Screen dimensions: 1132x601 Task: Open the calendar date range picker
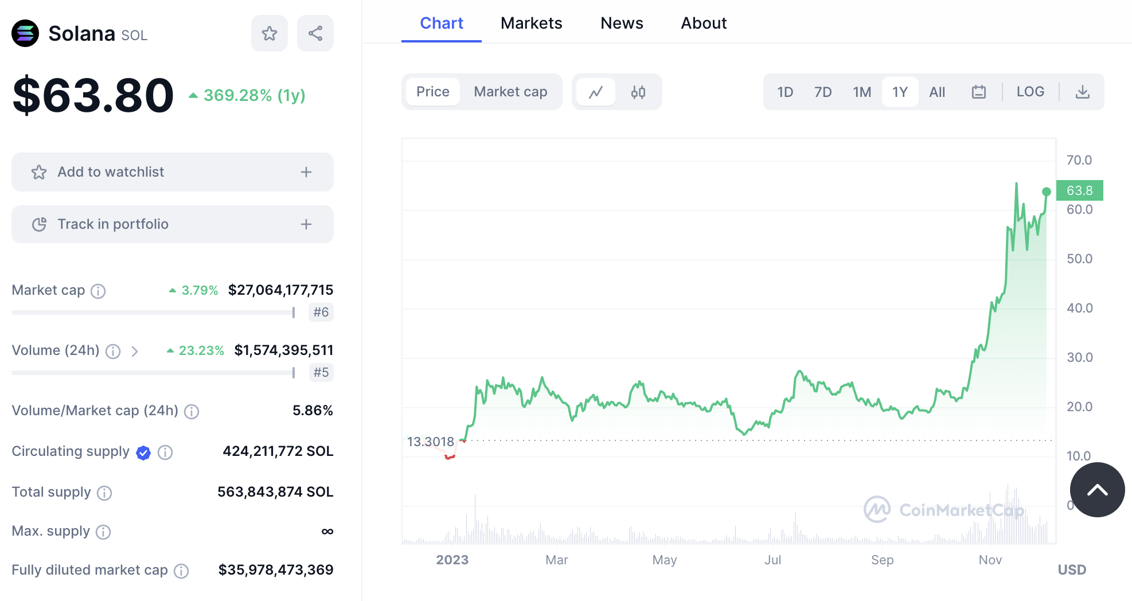pos(979,92)
